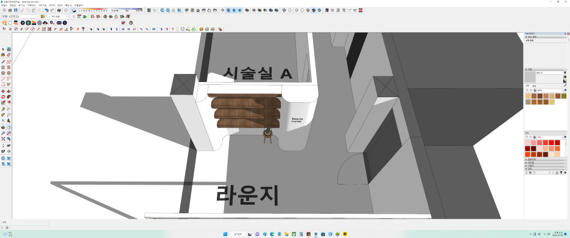
Task: Open the Camera menu
Action: click(x=31, y=5)
